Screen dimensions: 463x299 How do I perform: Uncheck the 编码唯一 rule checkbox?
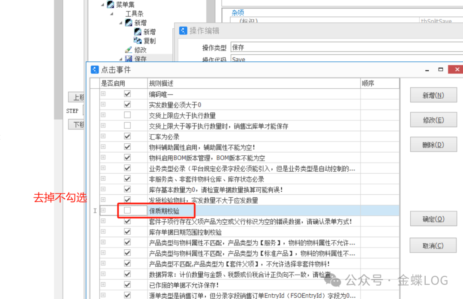tap(127, 94)
